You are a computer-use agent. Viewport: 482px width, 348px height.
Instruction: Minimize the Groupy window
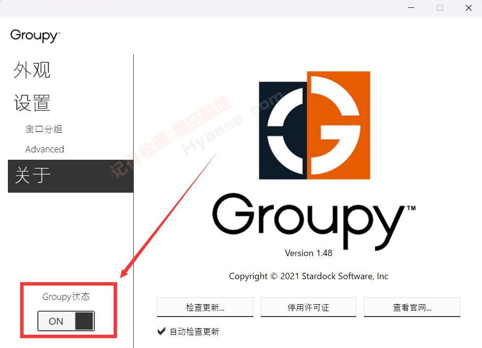coord(411,8)
